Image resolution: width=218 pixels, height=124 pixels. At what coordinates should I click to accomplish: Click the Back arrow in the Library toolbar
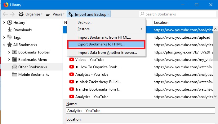coord(6,14)
